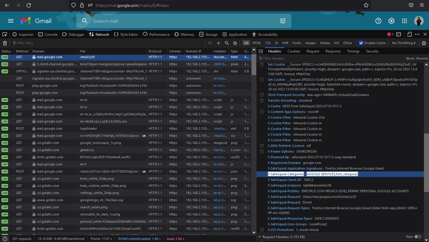
Task: Open Network settings gear in devtools
Action: [x=424, y=43]
